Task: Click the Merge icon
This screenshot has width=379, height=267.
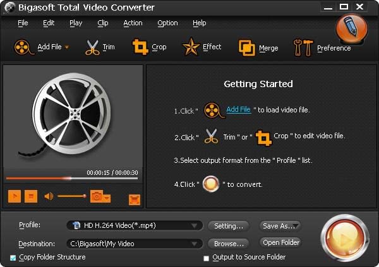Action: [x=246, y=47]
